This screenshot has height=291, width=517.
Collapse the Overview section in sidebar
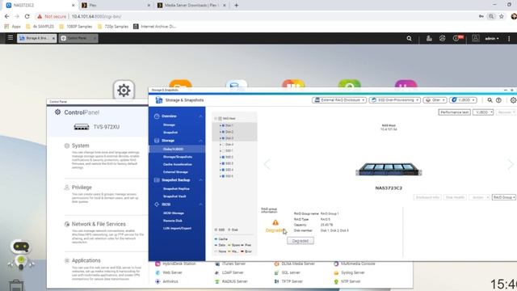pyautogui.click(x=200, y=116)
